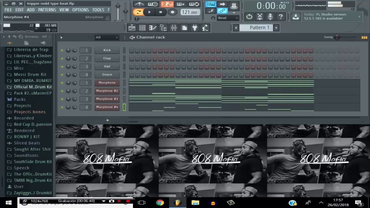Open the PATTERNS menu
The width and height of the screenshot is (370, 208).
click(47, 10)
